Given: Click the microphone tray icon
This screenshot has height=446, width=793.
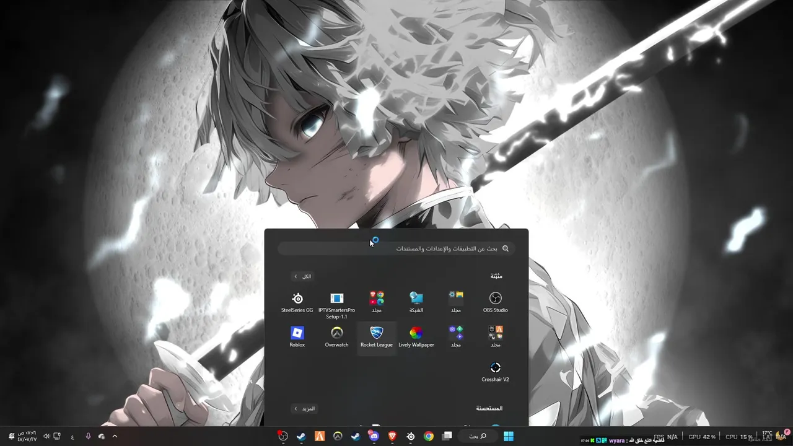Looking at the screenshot, I should pyautogui.click(x=88, y=436).
